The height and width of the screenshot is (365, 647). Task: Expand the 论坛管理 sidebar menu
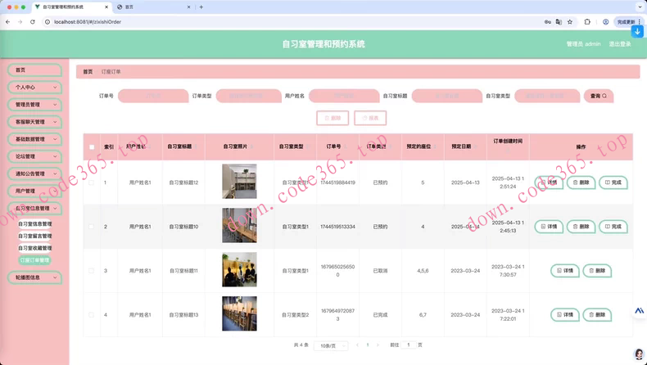[34, 157]
